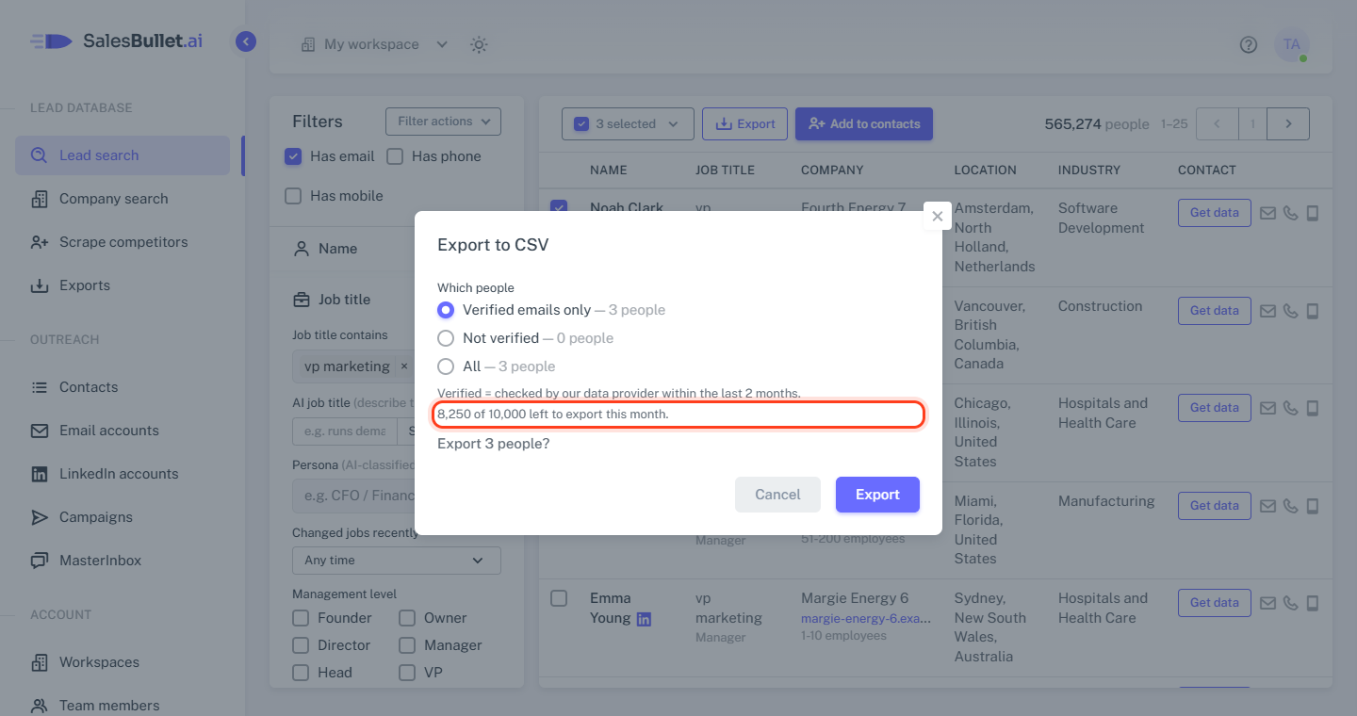The image size is (1357, 716).
Task: Enable the Has mobile filter
Action: click(x=293, y=196)
